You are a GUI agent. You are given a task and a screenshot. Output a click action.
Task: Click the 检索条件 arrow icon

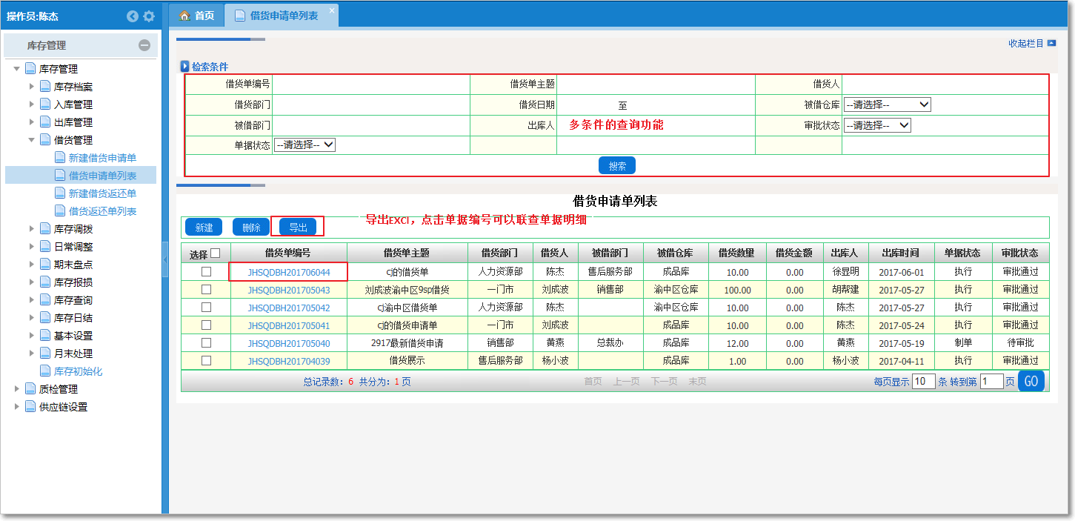[x=185, y=67]
